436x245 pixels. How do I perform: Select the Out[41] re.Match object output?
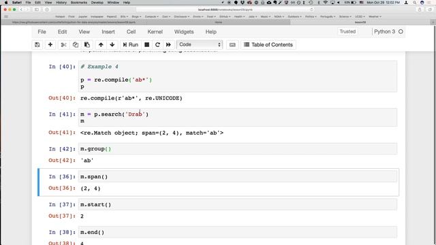point(152,133)
